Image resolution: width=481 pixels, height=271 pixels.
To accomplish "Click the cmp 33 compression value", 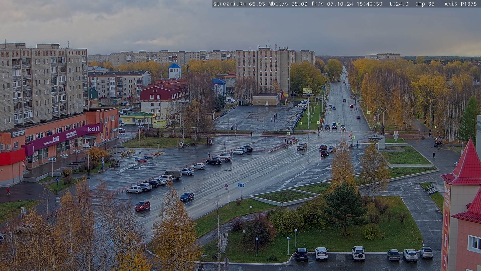I will pos(425,4).
